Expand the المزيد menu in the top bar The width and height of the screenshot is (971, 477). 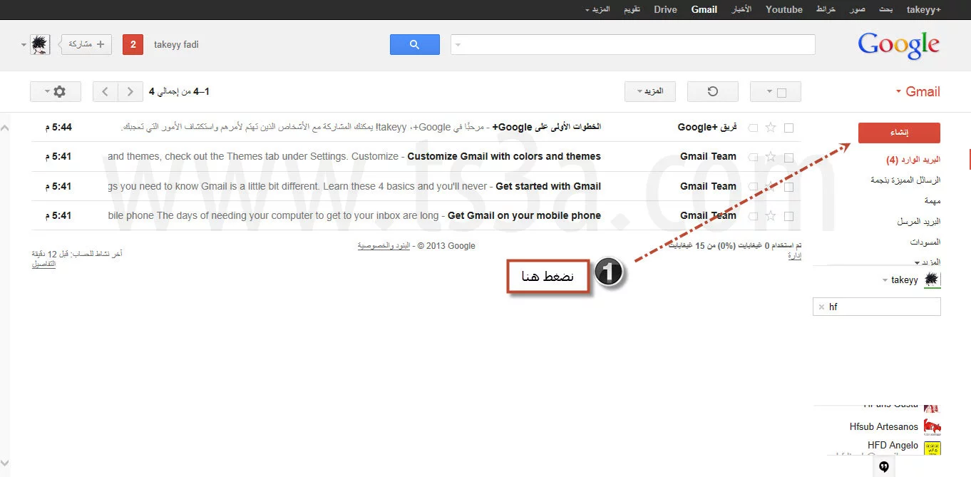(597, 10)
